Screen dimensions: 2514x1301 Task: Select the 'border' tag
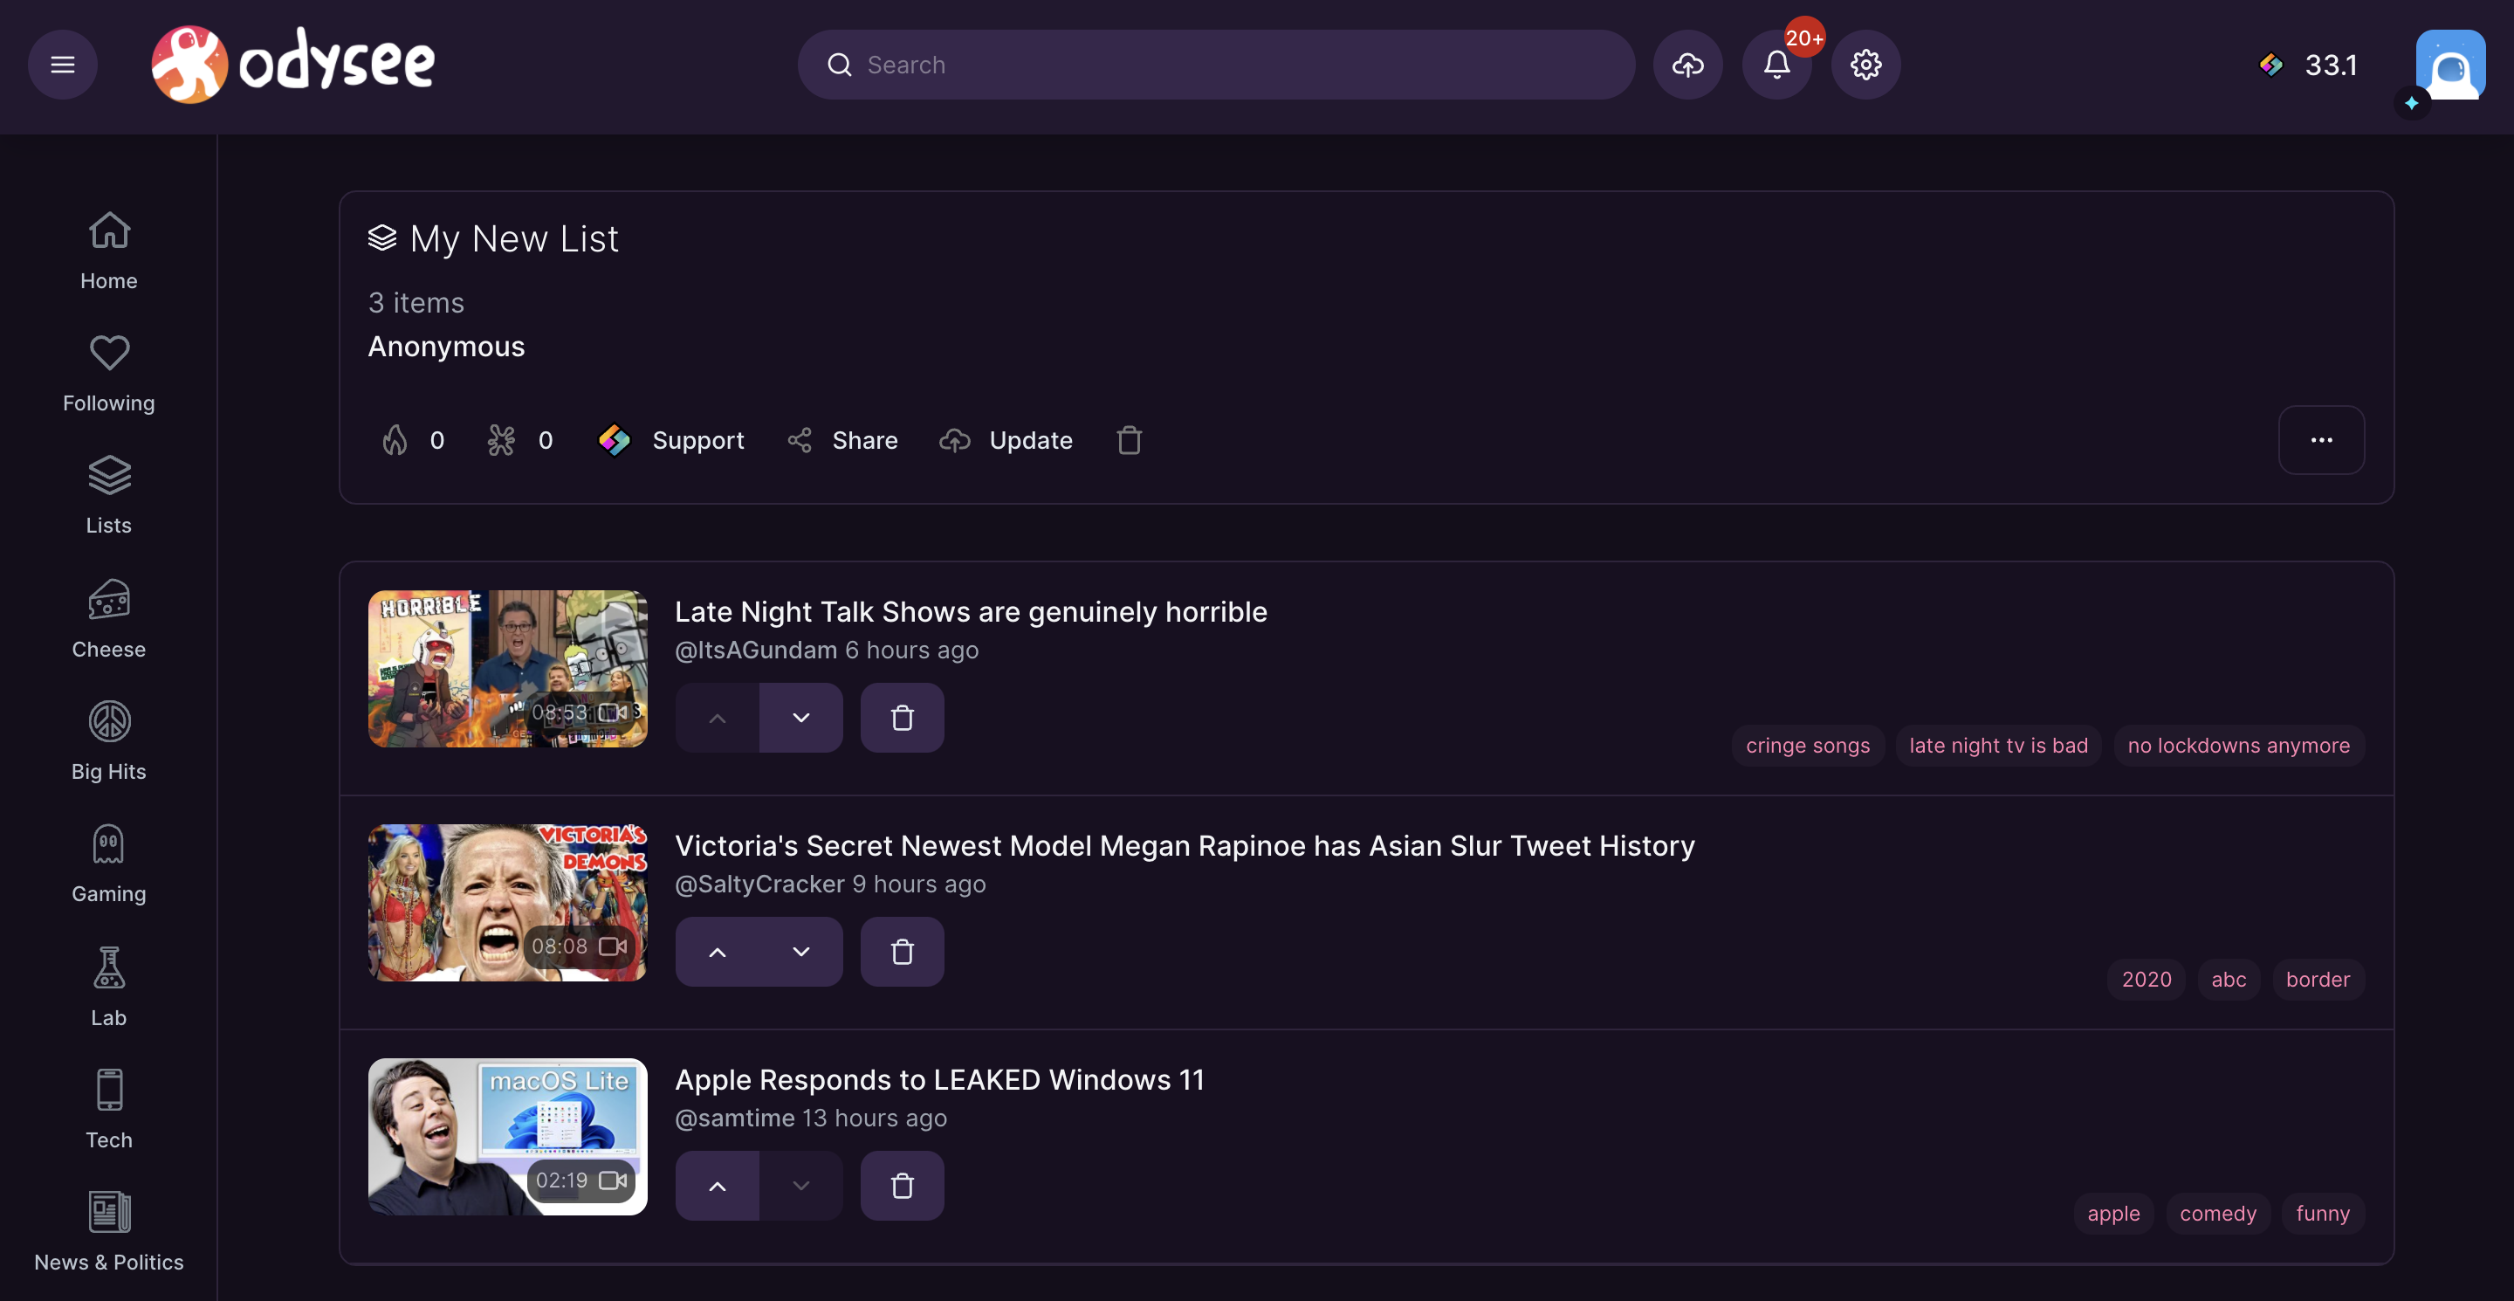2318,980
